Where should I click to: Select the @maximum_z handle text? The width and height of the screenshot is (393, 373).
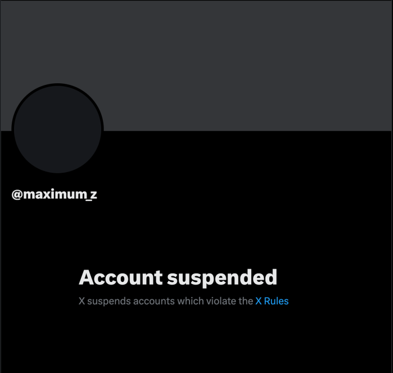click(54, 195)
